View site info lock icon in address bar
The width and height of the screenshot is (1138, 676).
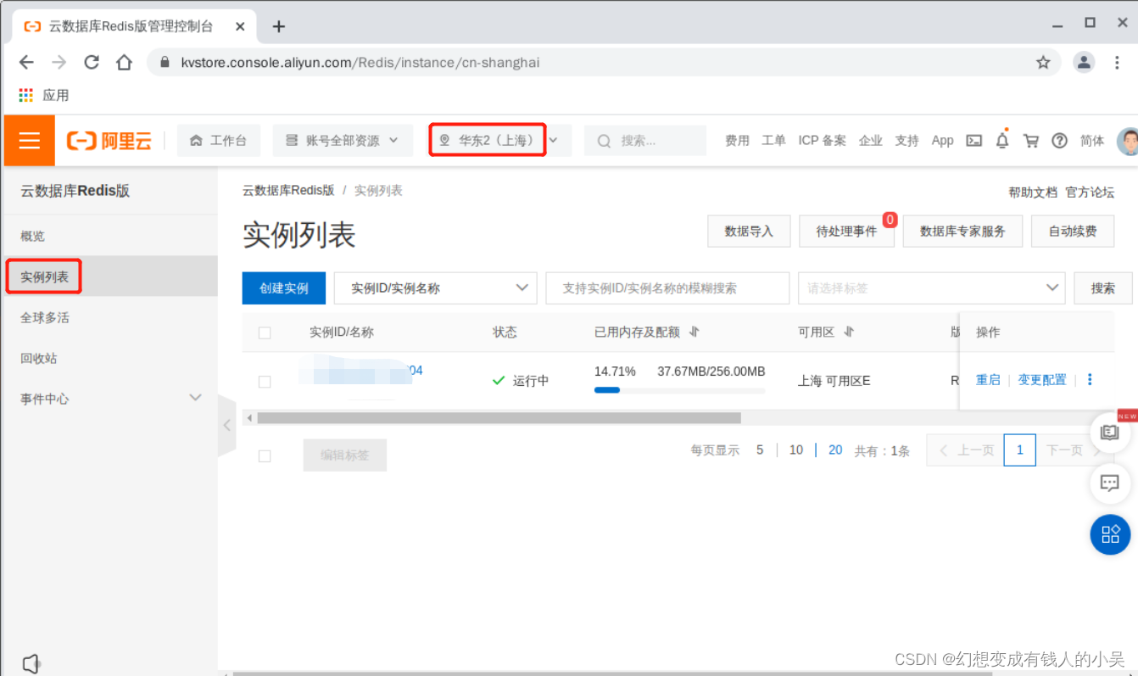pyautogui.click(x=165, y=62)
